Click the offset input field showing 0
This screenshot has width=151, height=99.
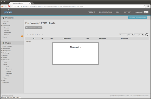point(136,35)
